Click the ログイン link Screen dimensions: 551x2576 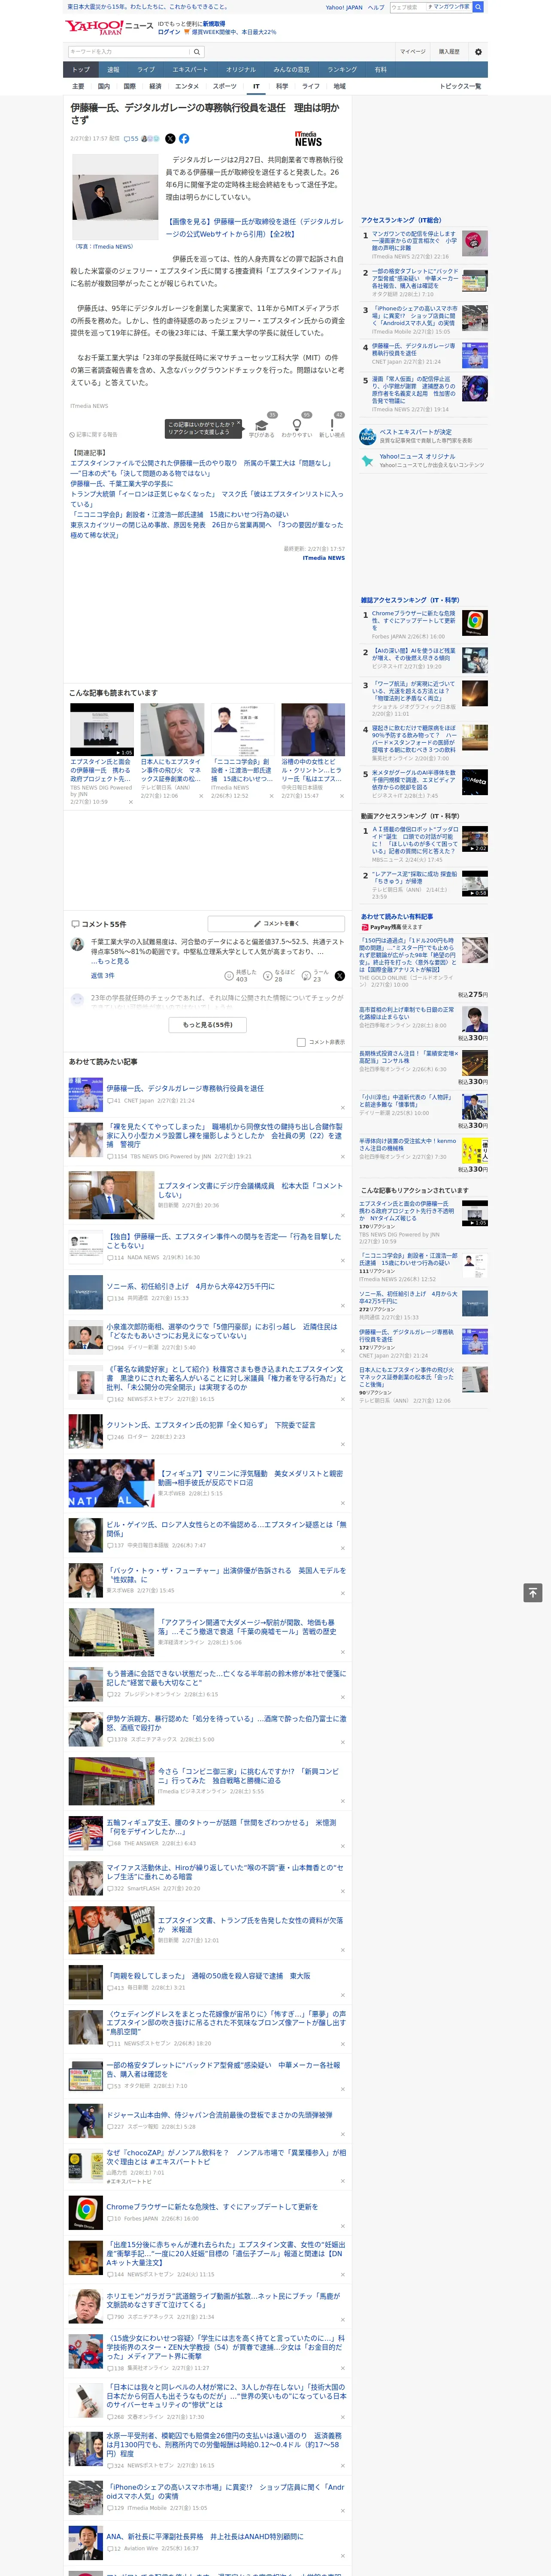coord(169,32)
